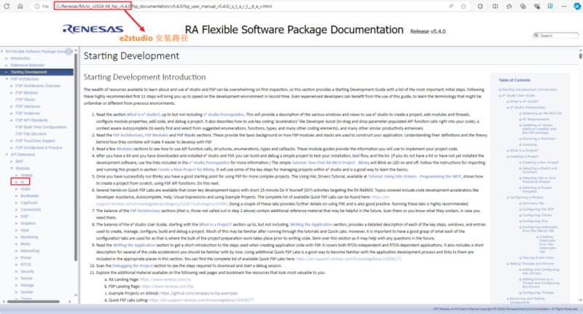Open the CapTouch modules entry
583x314 pixels.
29,203
